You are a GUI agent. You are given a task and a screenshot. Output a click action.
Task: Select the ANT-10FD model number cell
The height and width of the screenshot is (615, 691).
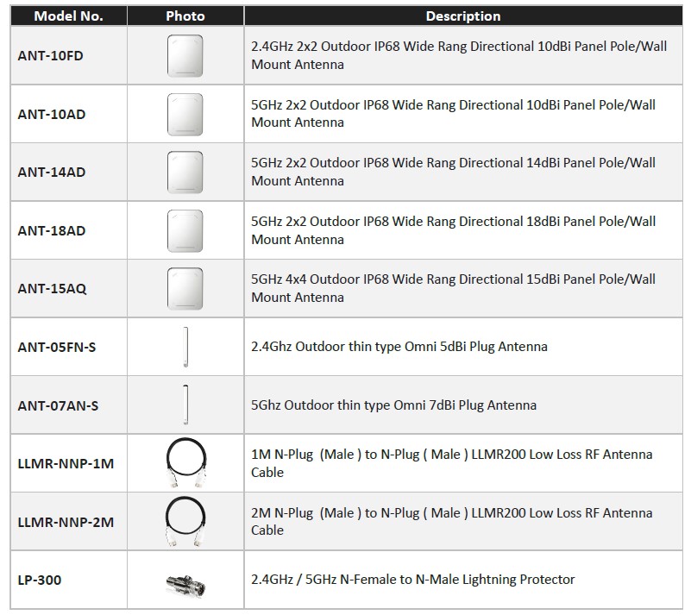(50, 56)
